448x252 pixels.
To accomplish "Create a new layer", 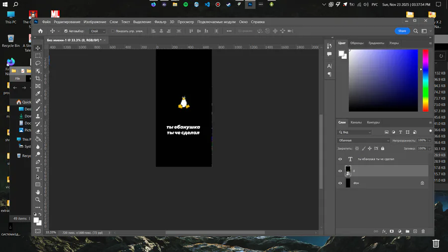I will [415, 232].
